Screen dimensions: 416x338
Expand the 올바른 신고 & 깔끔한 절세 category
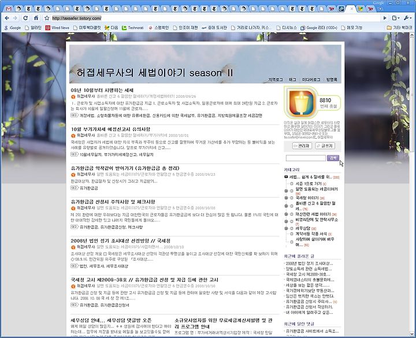tap(286, 206)
